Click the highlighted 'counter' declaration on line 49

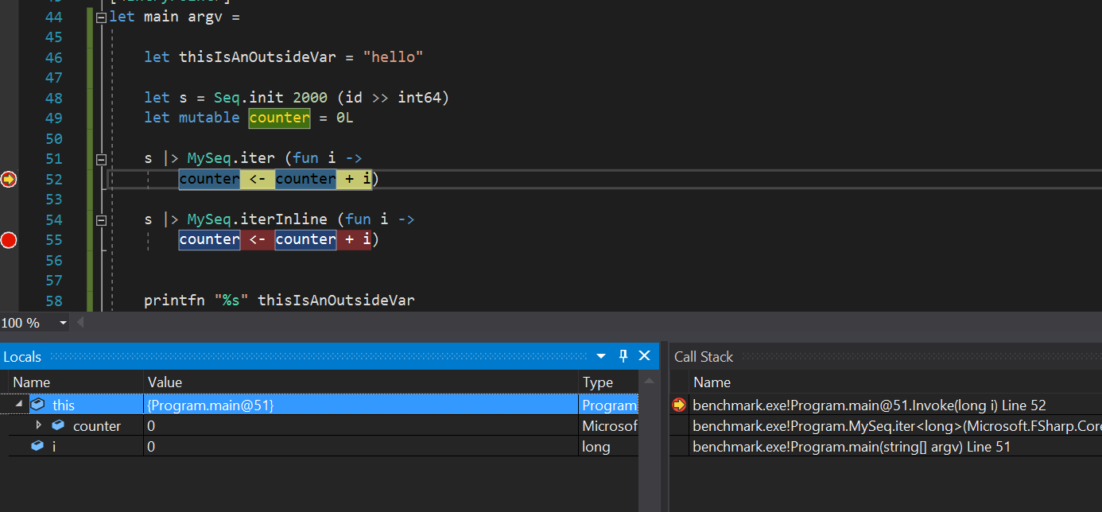280,118
